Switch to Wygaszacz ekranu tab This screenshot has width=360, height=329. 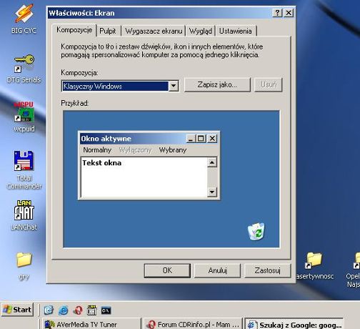[154, 31]
